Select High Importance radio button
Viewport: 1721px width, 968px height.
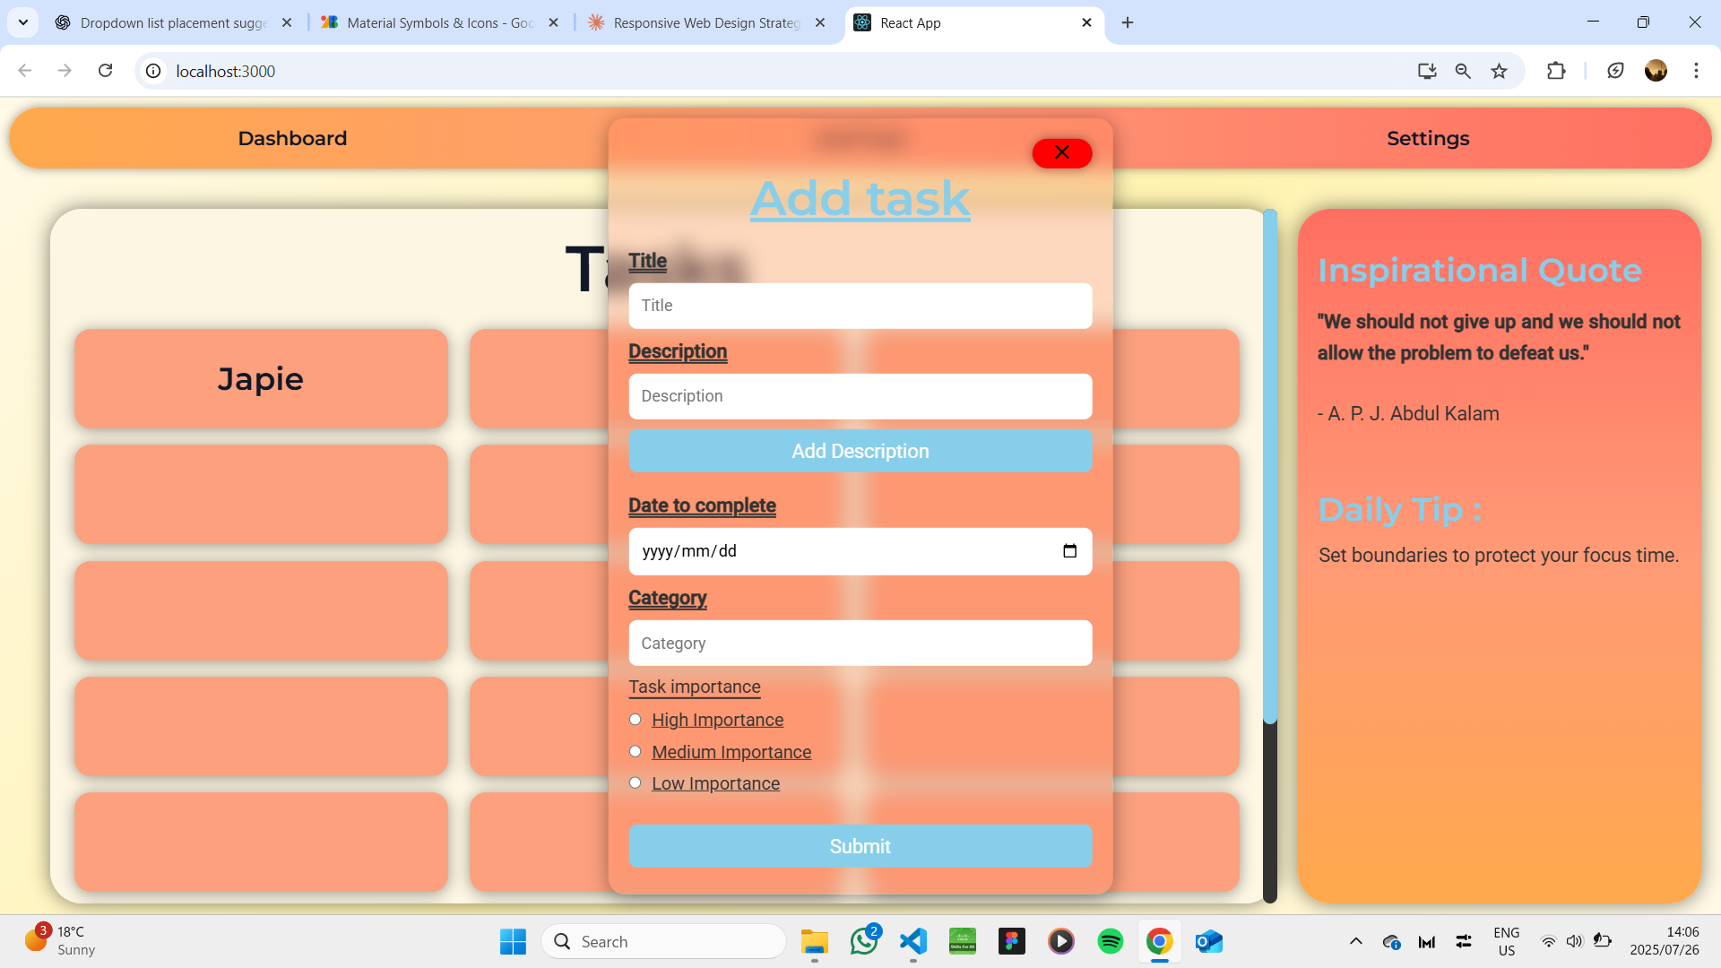coord(636,720)
